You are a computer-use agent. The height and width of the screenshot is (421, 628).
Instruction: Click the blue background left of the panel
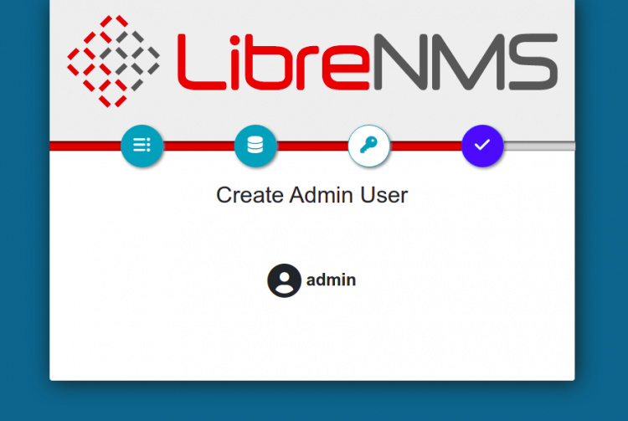pos(24,209)
